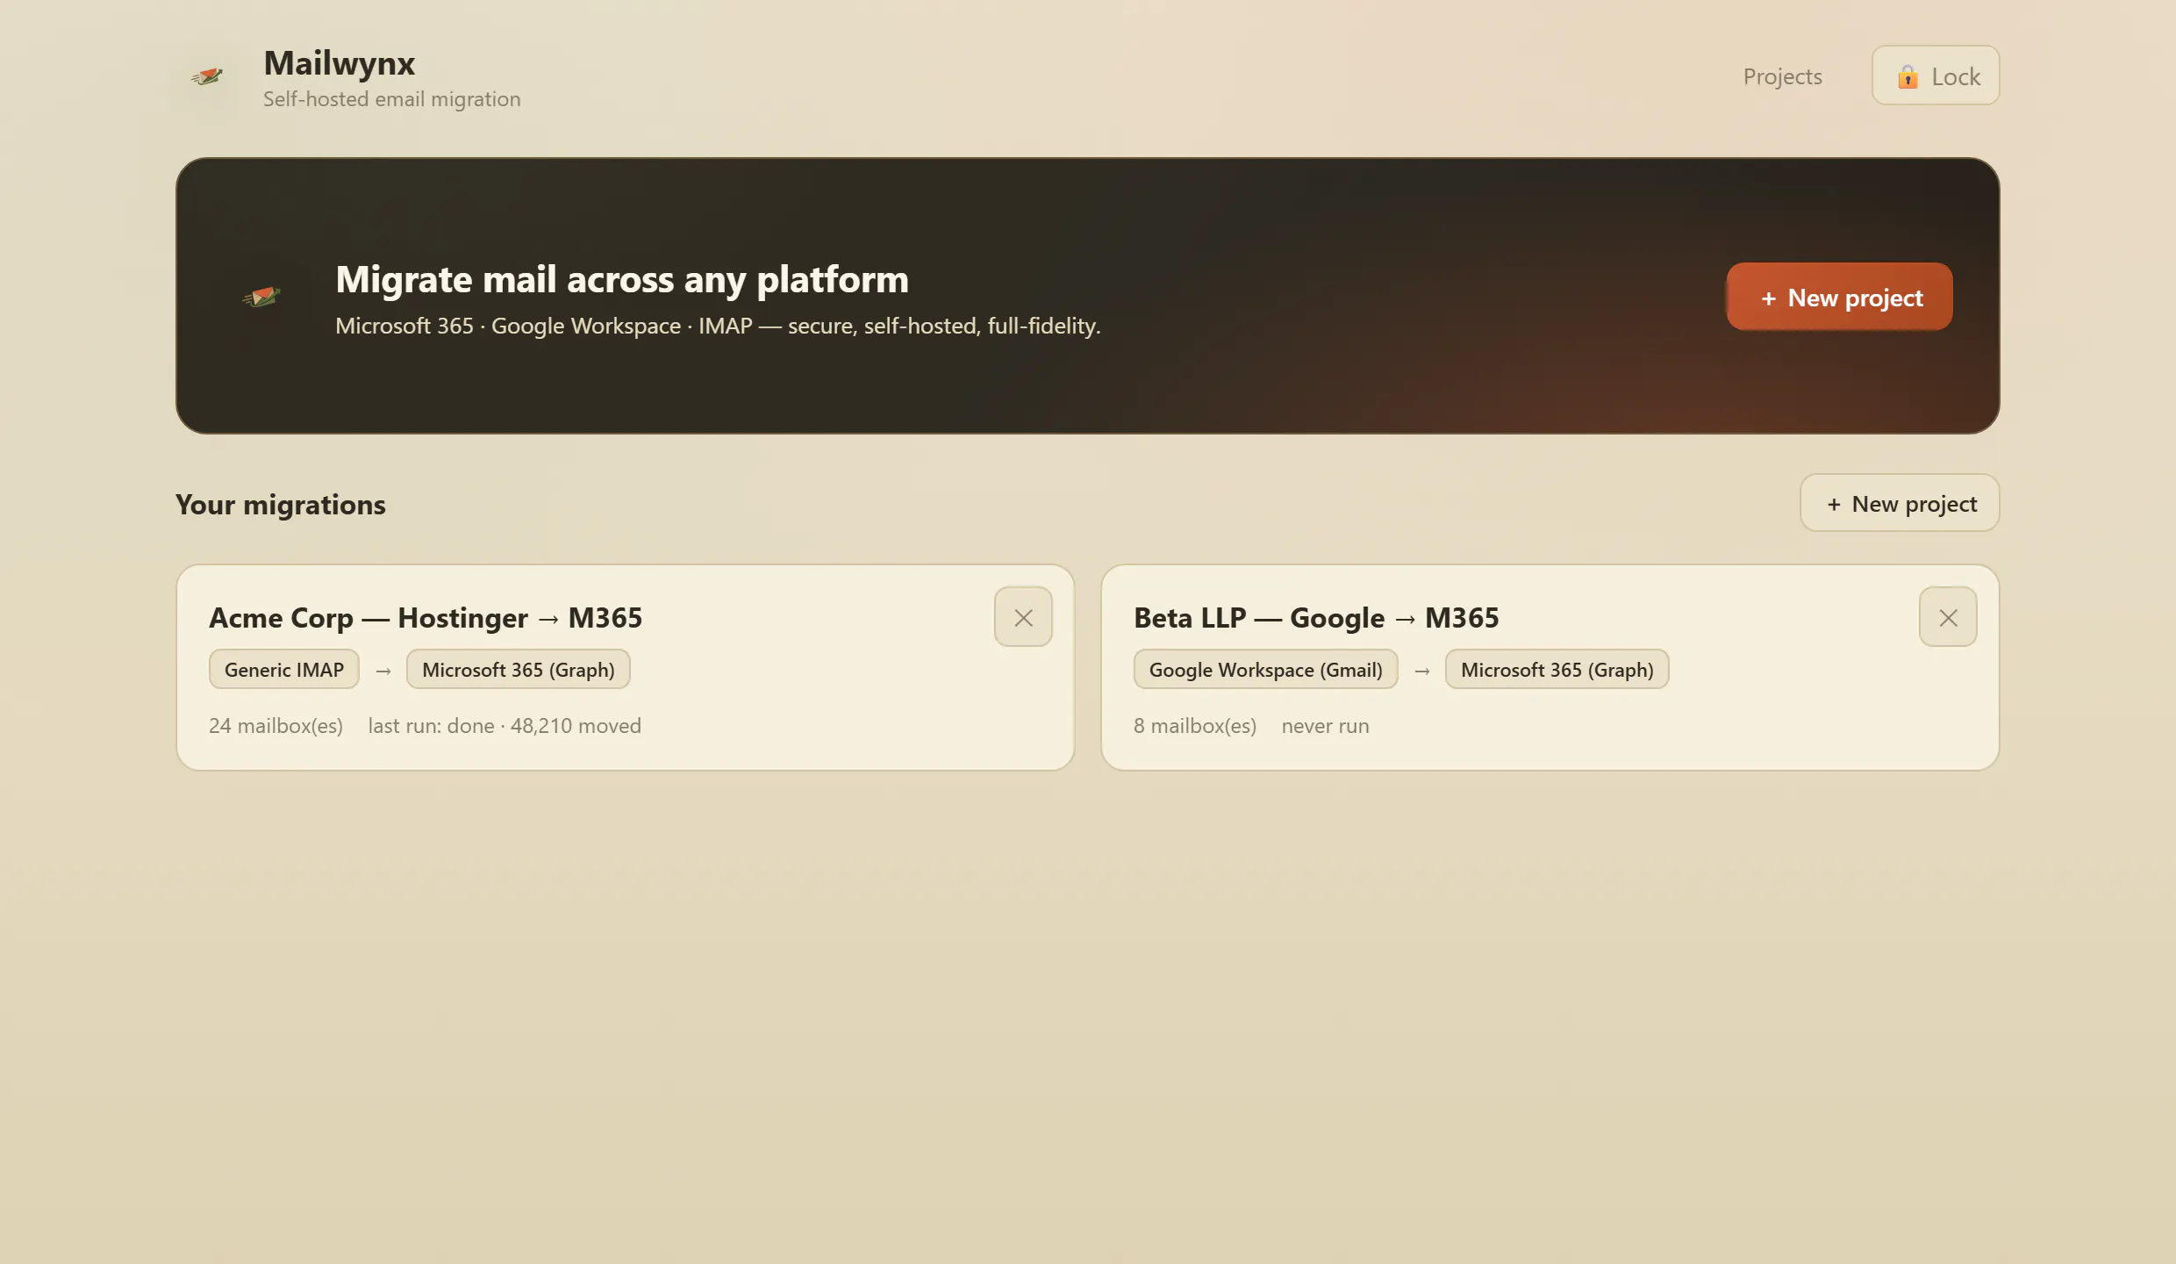2176x1264 pixels.
Task: Click Microsoft 365 (Graph) tag on Beta card
Action: point(1557,670)
